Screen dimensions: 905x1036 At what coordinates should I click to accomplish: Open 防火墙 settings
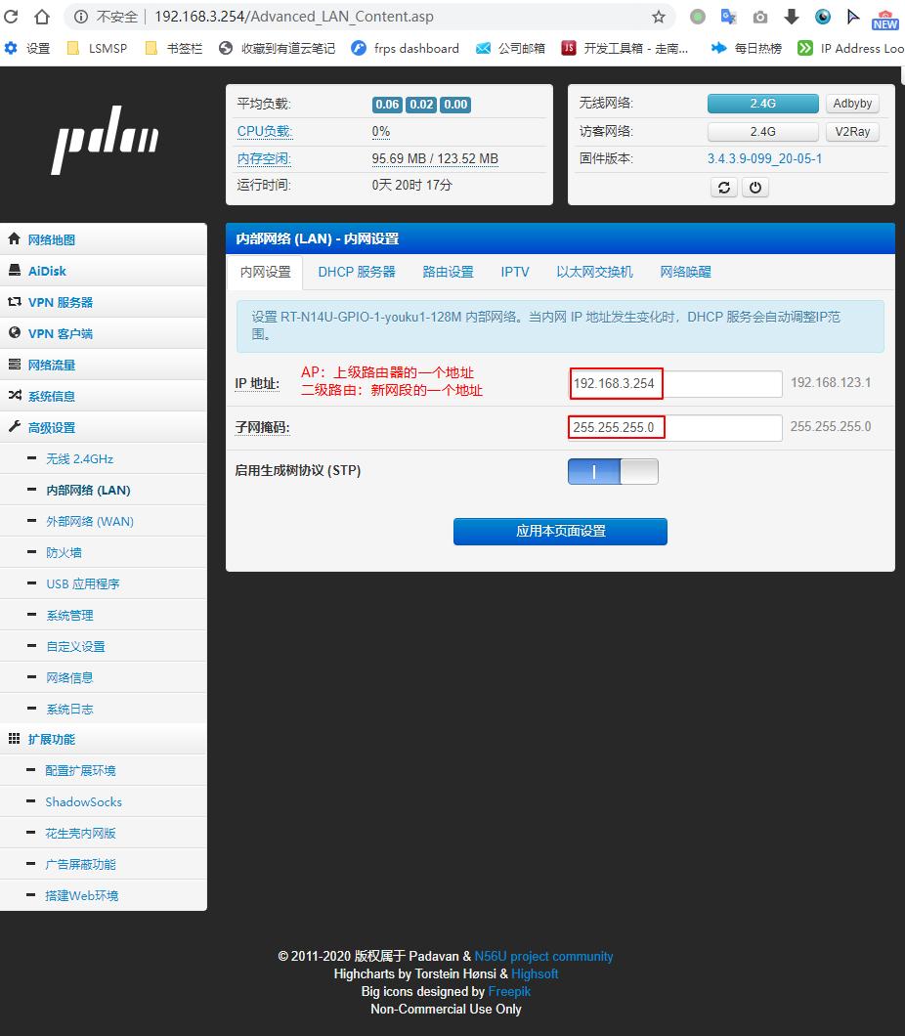103,552
